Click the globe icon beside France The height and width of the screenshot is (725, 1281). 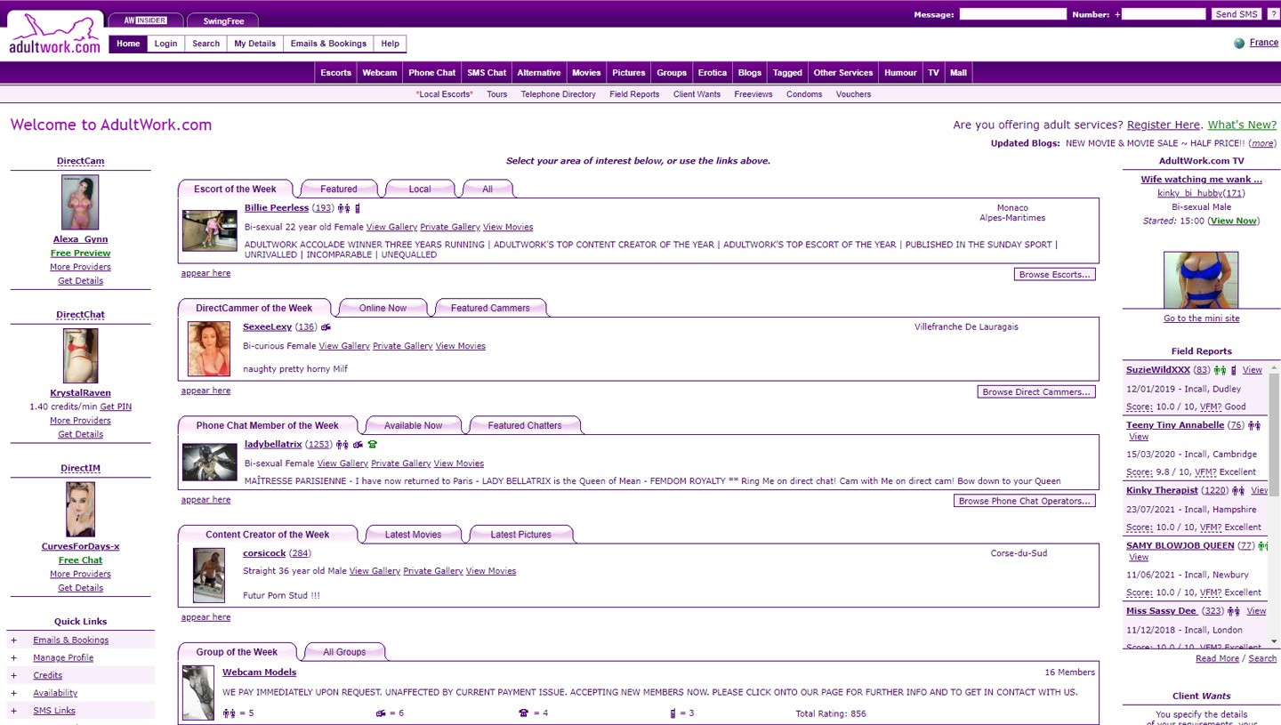click(1239, 44)
